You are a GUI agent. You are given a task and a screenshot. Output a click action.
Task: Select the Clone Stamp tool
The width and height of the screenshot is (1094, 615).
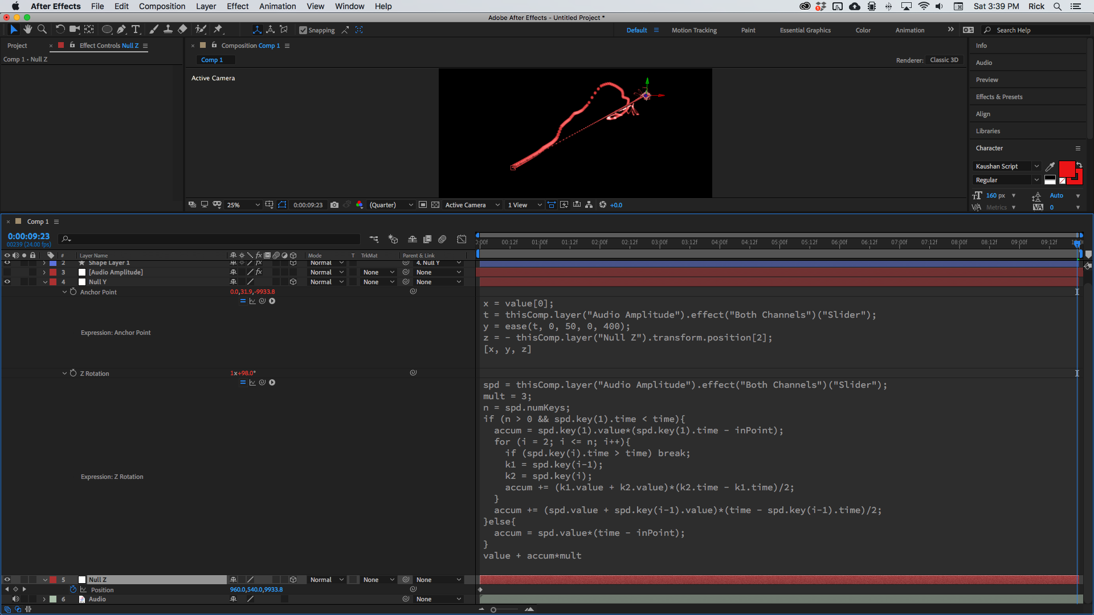point(168,29)
